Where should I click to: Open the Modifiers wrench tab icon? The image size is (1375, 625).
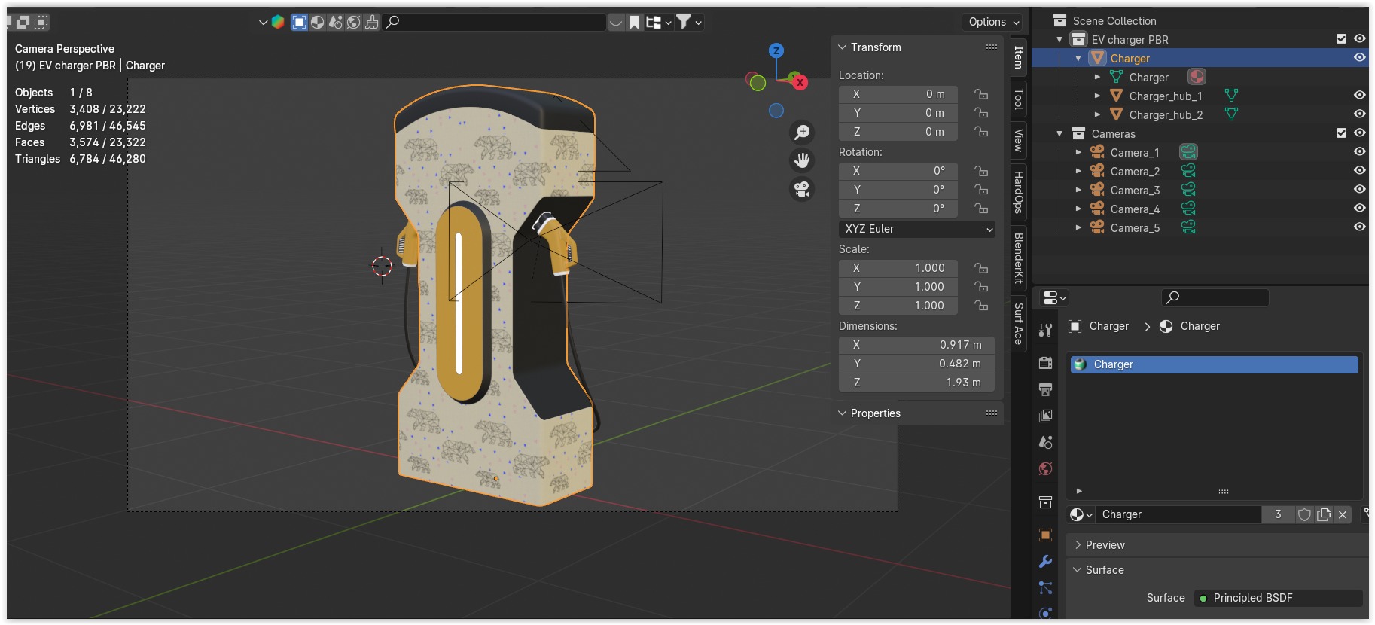click(1045, 562)
